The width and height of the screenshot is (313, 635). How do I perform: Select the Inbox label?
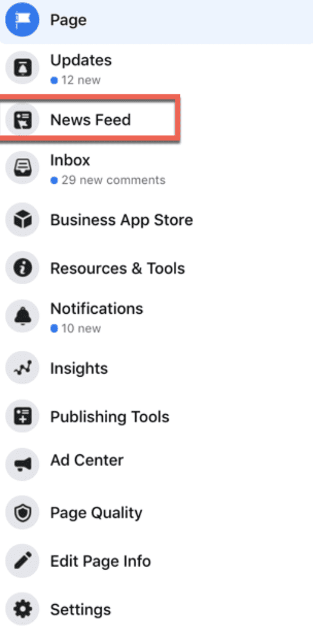pos(70,160)
